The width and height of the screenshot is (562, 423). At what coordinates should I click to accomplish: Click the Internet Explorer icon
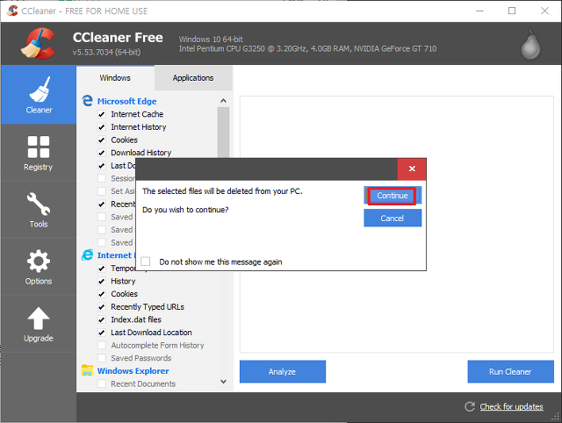pos(88,255)
